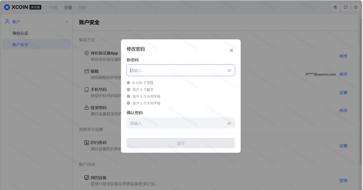Click the 提交 submit button
This screenshot has height=190, width=363.
pyautogui.click(x=181, y=143)
